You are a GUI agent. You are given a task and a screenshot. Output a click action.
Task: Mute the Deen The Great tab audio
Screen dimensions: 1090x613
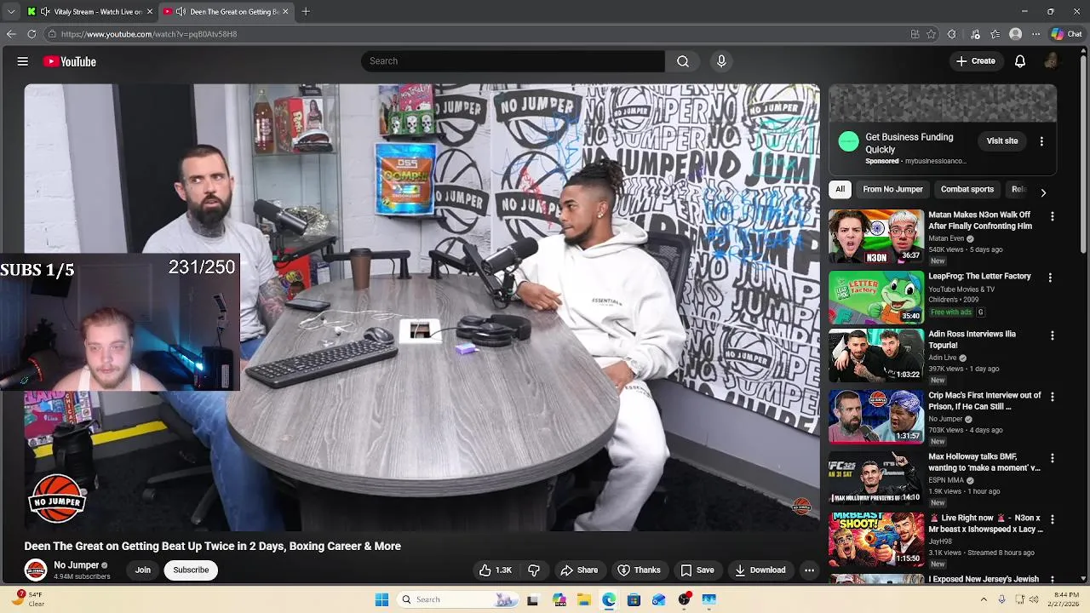181,12
